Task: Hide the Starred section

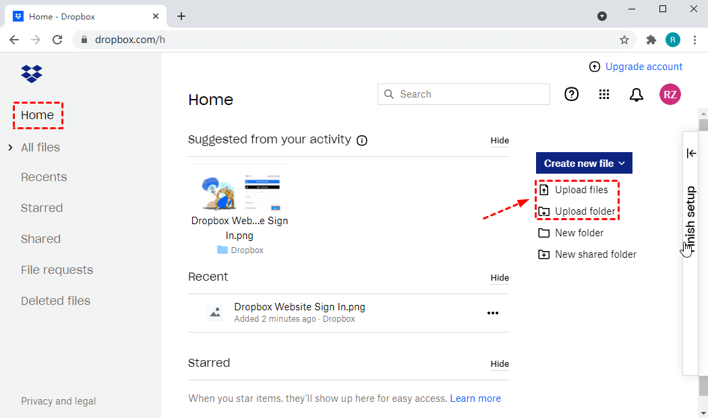Action: (x=500, y=364)
